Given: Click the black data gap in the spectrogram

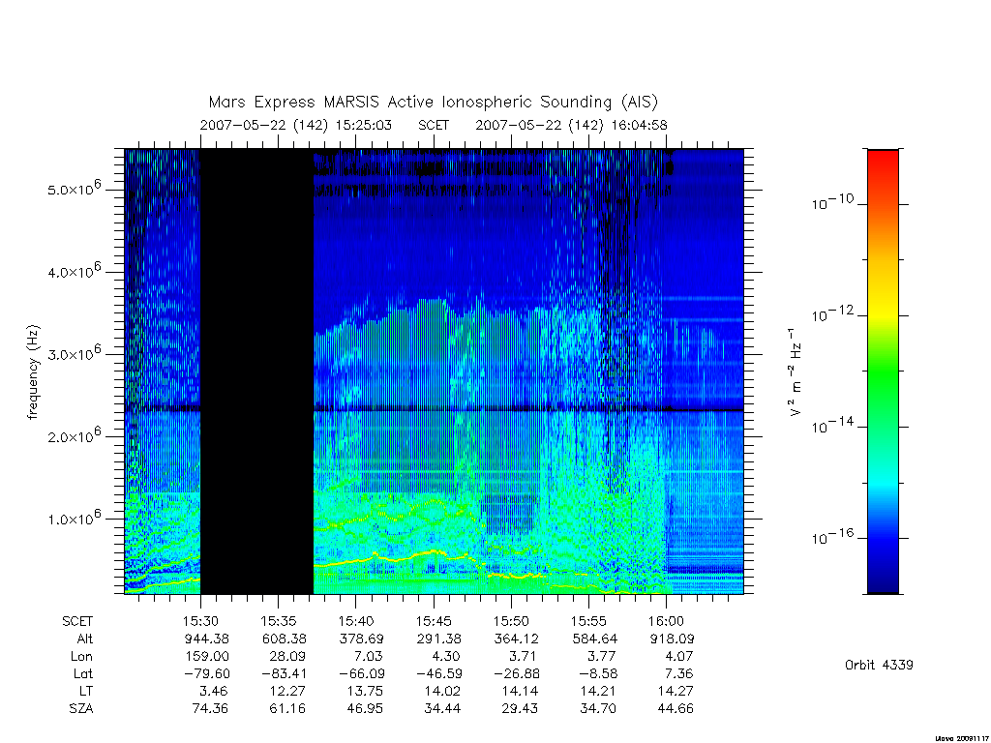Looking at the screenshot, I should pyautogui.click(x=256, y=371).
